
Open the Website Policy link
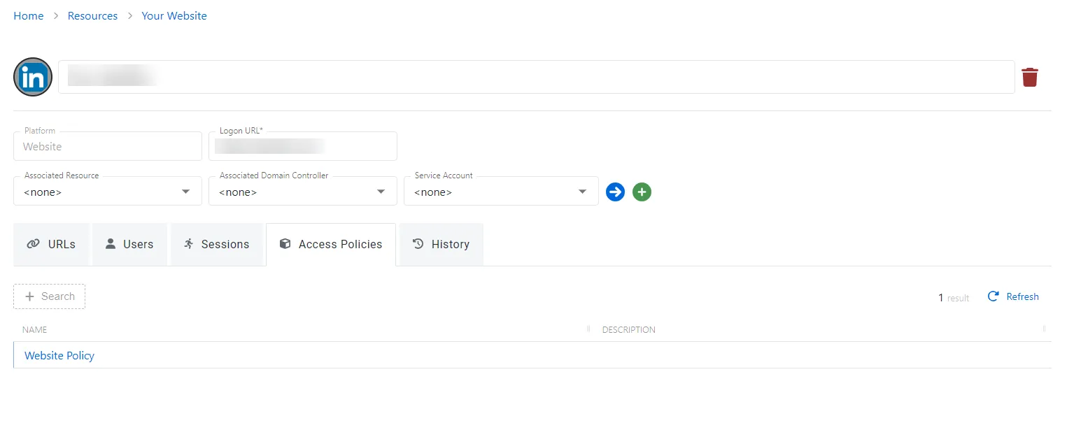(x=59, y=355)
